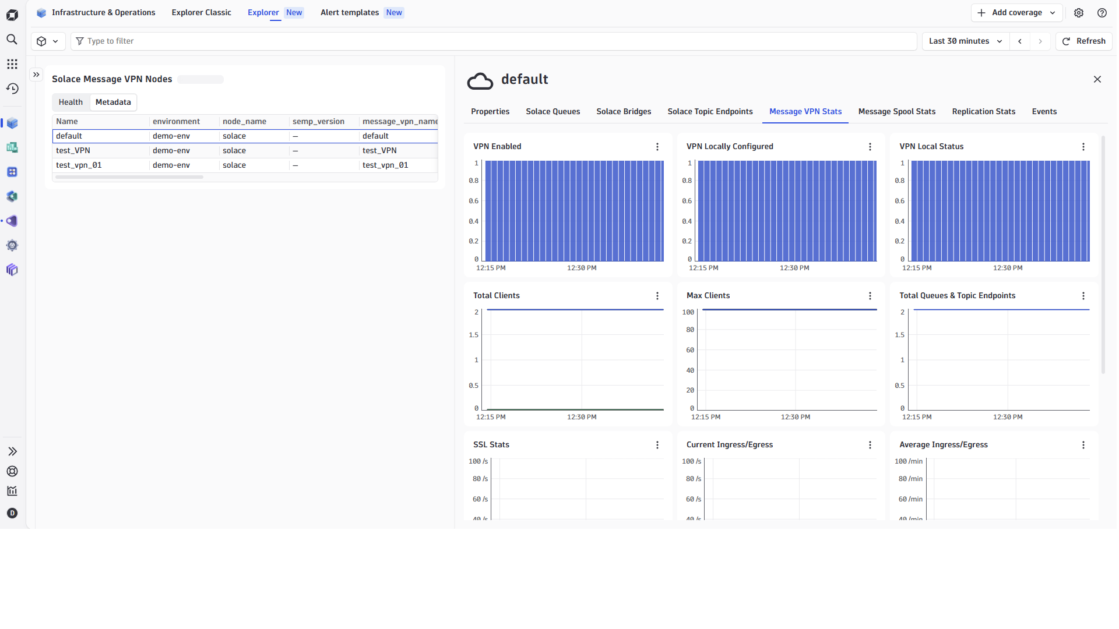Open the green-blue layered app icon
Screen dimensions: 1119x629
point(12,196)
